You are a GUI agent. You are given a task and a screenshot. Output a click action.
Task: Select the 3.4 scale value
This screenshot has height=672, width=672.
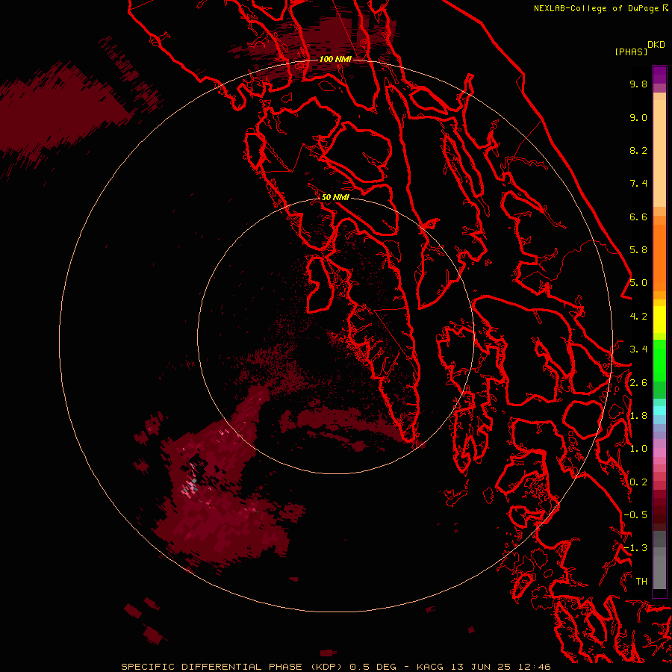click(638, 349)
